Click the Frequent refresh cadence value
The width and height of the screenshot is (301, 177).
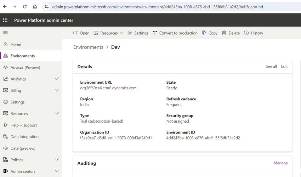pyautogui.click(x=174, y=105)
